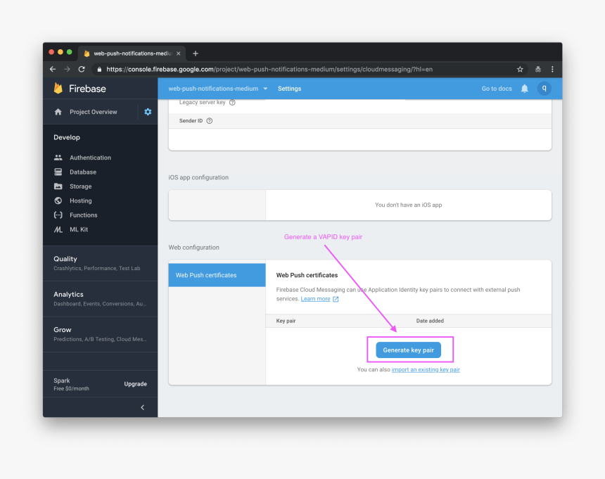Click the Sender ID help icon
The image size is (605, 479).
(210, 121)
